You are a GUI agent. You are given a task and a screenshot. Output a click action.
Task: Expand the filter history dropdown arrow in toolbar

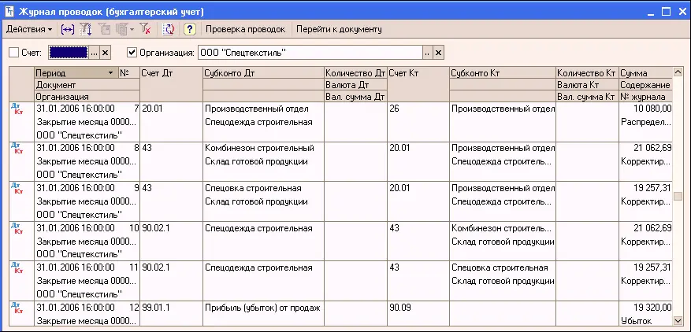tap(132, 29)
